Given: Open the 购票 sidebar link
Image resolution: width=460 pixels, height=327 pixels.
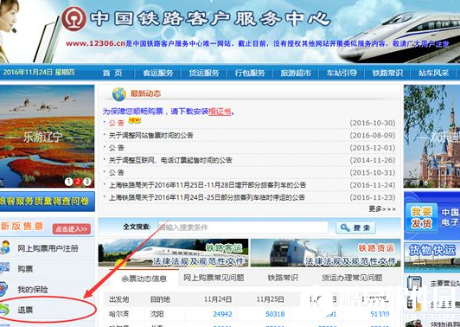Looking at the screenshot, I should pos(25,268).
